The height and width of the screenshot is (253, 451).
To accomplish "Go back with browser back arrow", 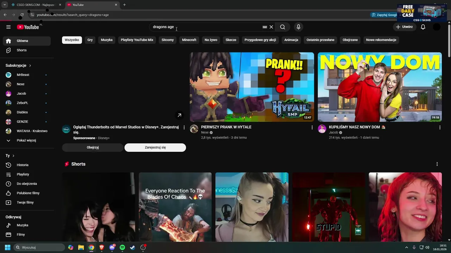I will [x=5, y=15].
